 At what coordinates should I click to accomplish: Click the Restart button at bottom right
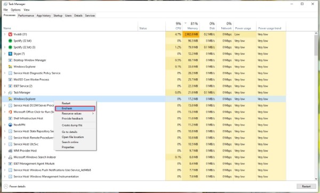pos(306,186)
